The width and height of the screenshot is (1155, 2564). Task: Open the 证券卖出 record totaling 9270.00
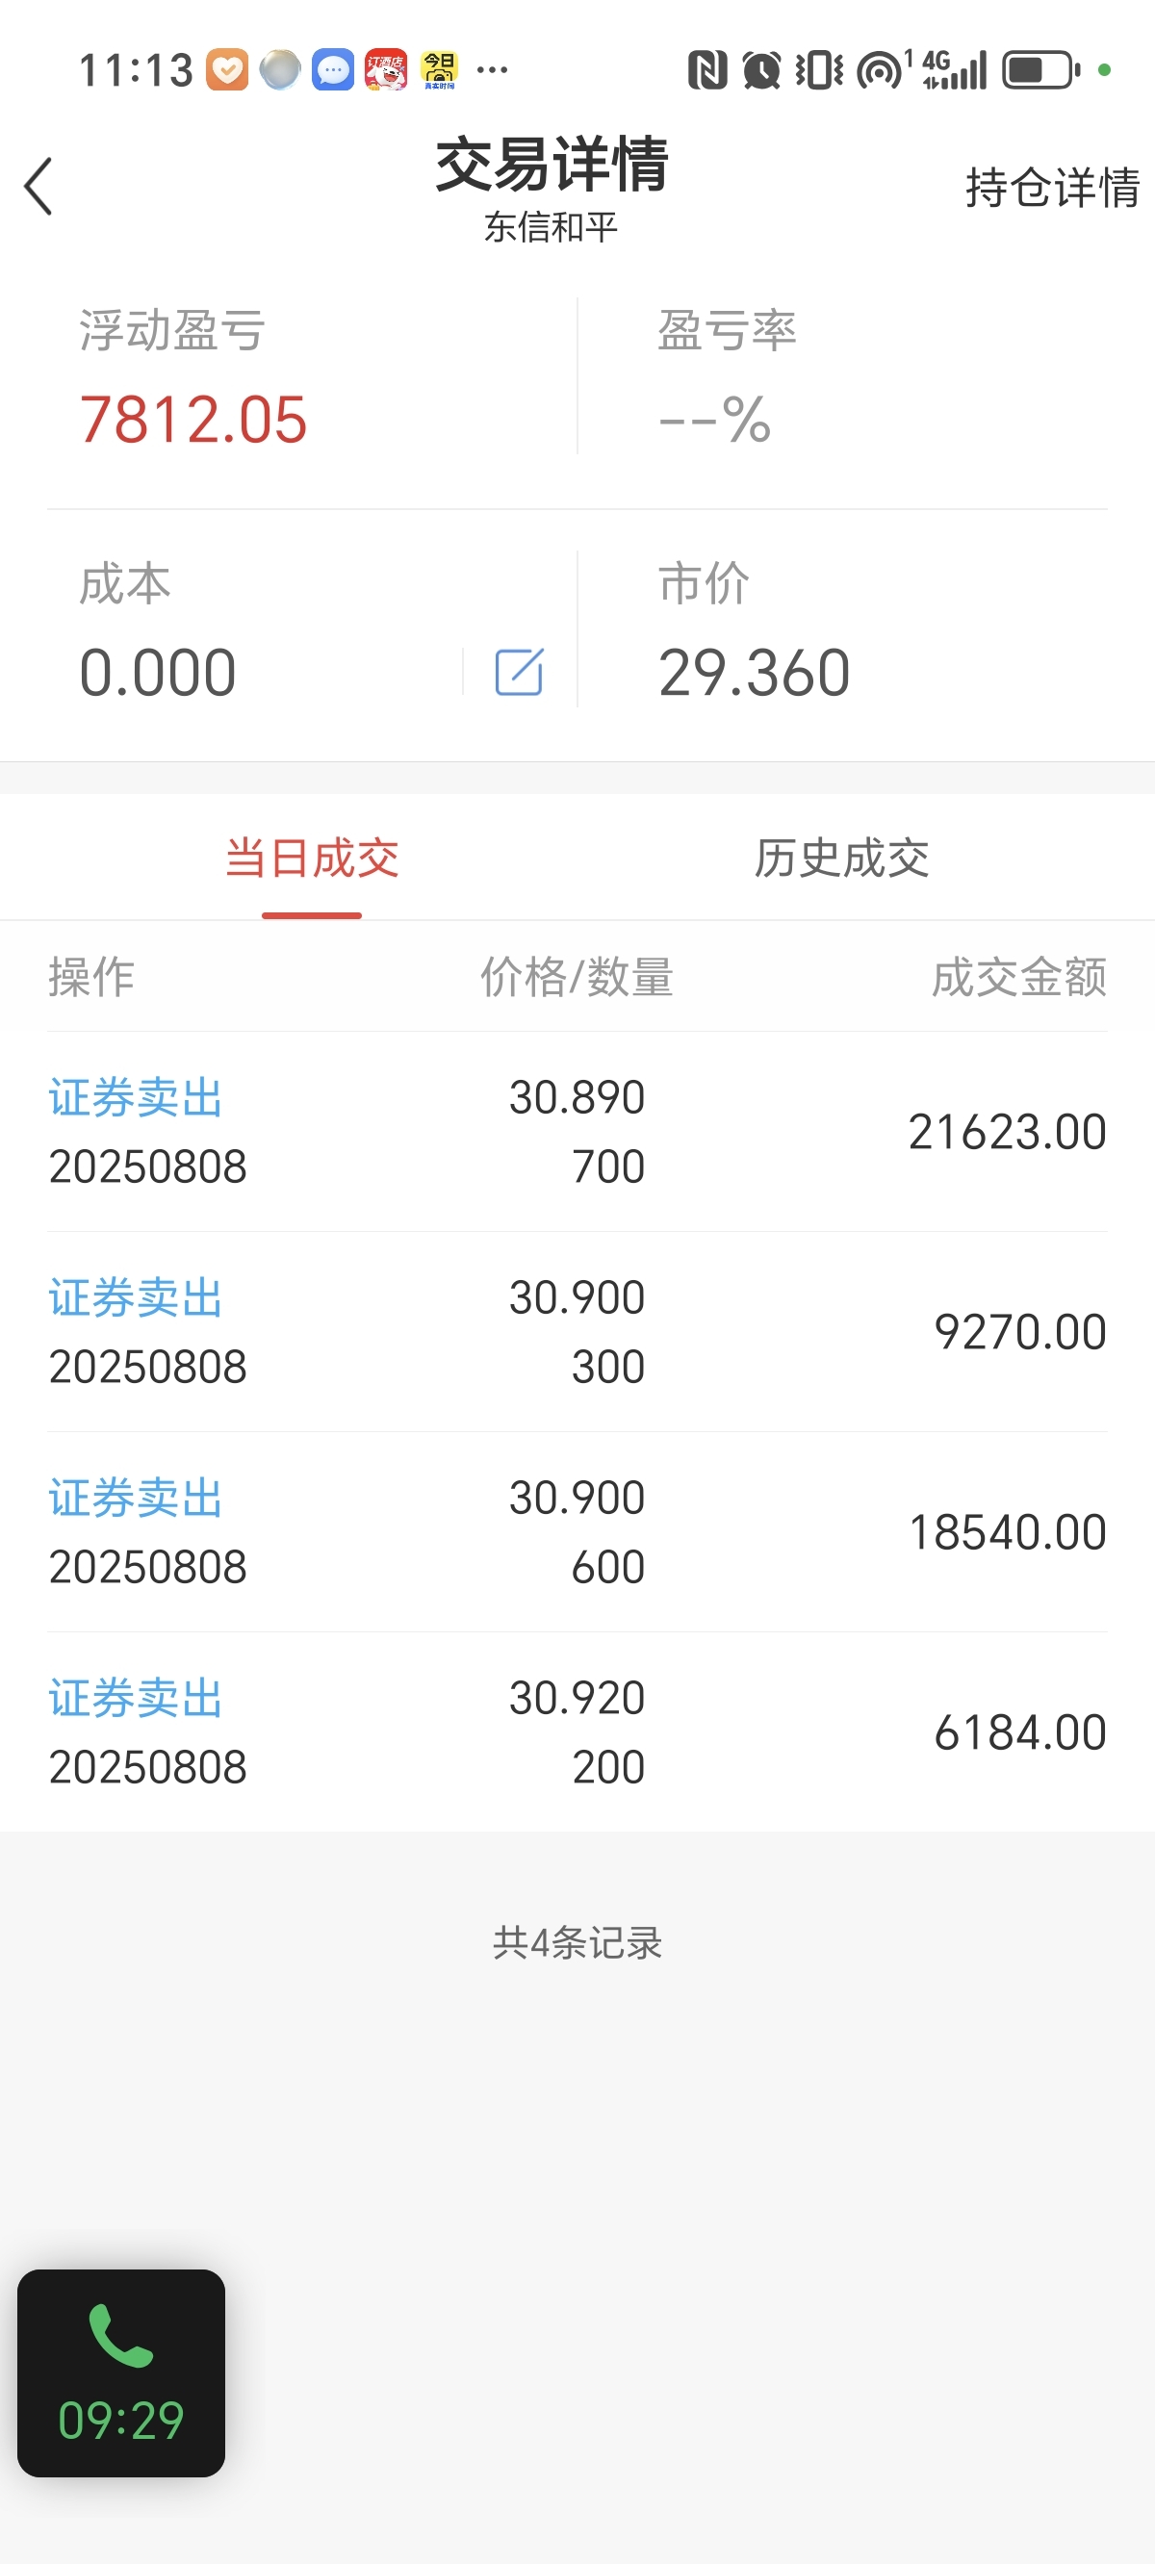point(577,1332)
